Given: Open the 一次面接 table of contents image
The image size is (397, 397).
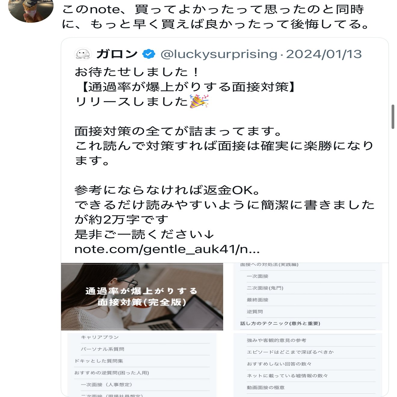Looking at the screenshot, I should [308, 297].
